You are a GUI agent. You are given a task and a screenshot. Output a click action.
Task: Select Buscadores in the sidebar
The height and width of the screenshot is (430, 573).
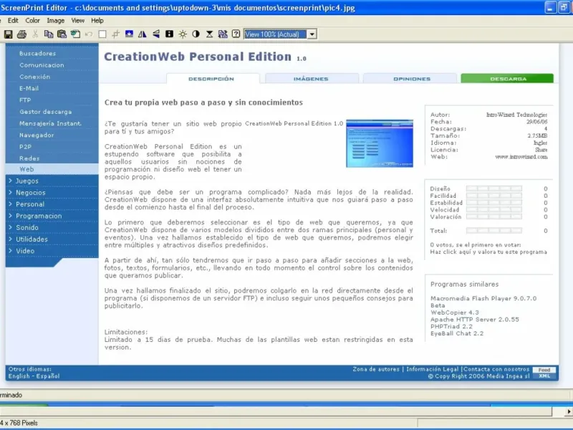(x=38, y=53)
